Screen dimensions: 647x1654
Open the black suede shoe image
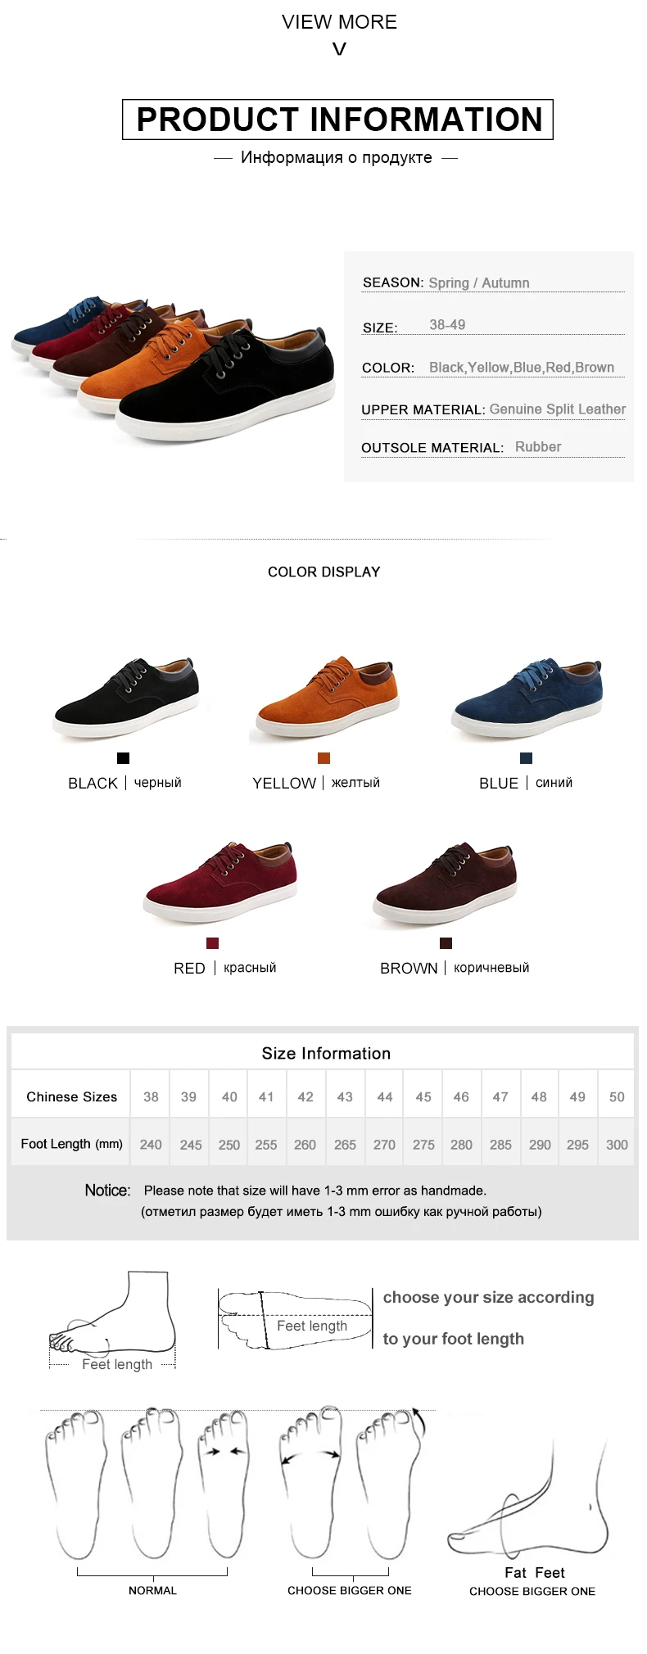[x=126, y=698]
